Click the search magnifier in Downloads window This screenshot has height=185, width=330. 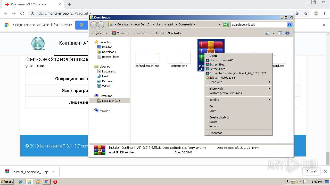click(290, 25)
